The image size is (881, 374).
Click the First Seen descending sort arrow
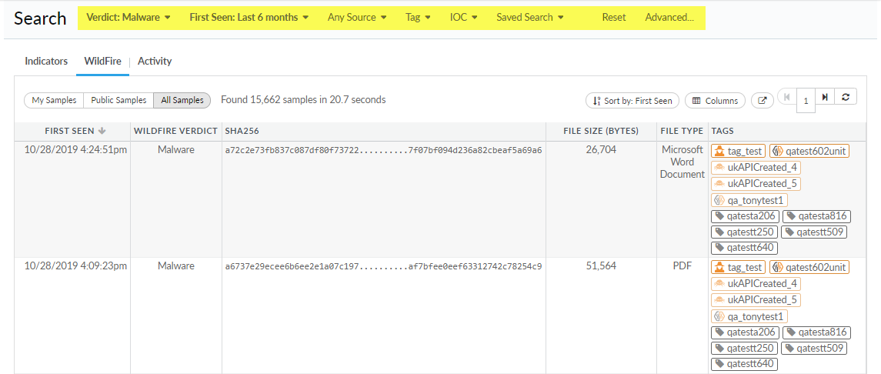tap(102, 131)
